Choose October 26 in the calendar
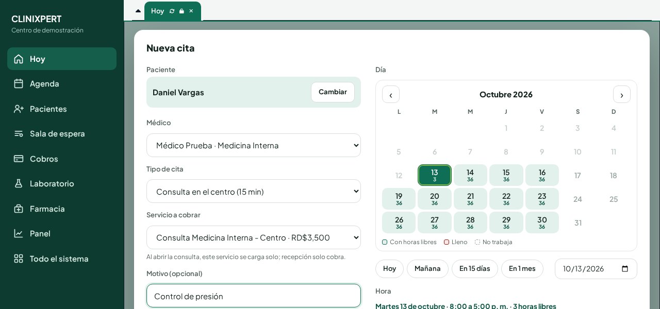The height and width of the screenshot is (309, 660). (399, 222)
